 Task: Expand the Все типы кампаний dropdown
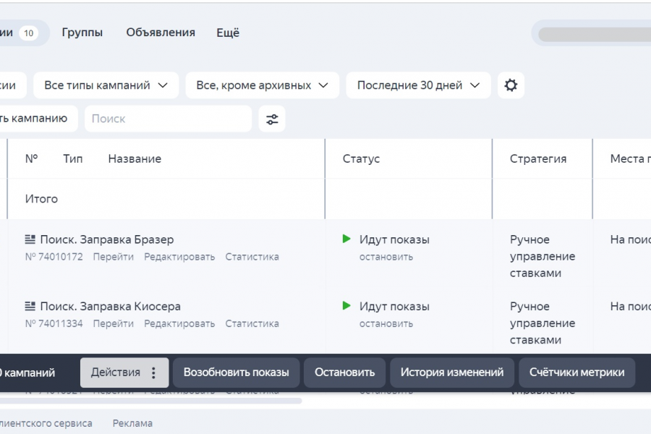click(x=106, y=85)
